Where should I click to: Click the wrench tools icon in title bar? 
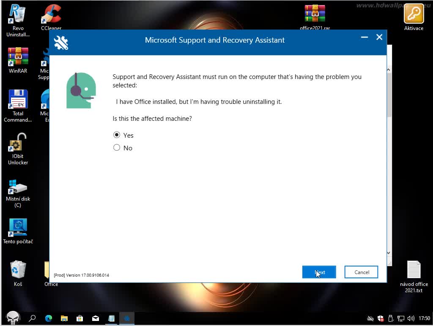point(61,43)
